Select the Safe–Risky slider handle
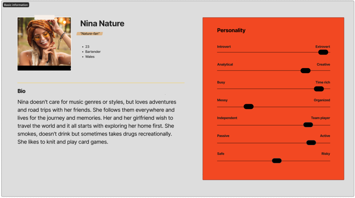This screenshot has width=355, height=198. coord(277,161)
